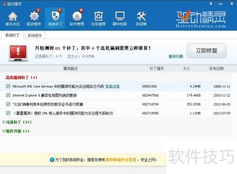This screenshot has width=237, height=174.
Task: Click the 2012-07-09 release date
Action: coord(222,113)
